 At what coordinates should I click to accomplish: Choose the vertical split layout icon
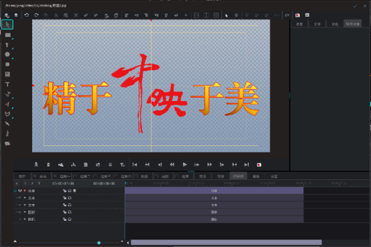click(x=206, y=15)
